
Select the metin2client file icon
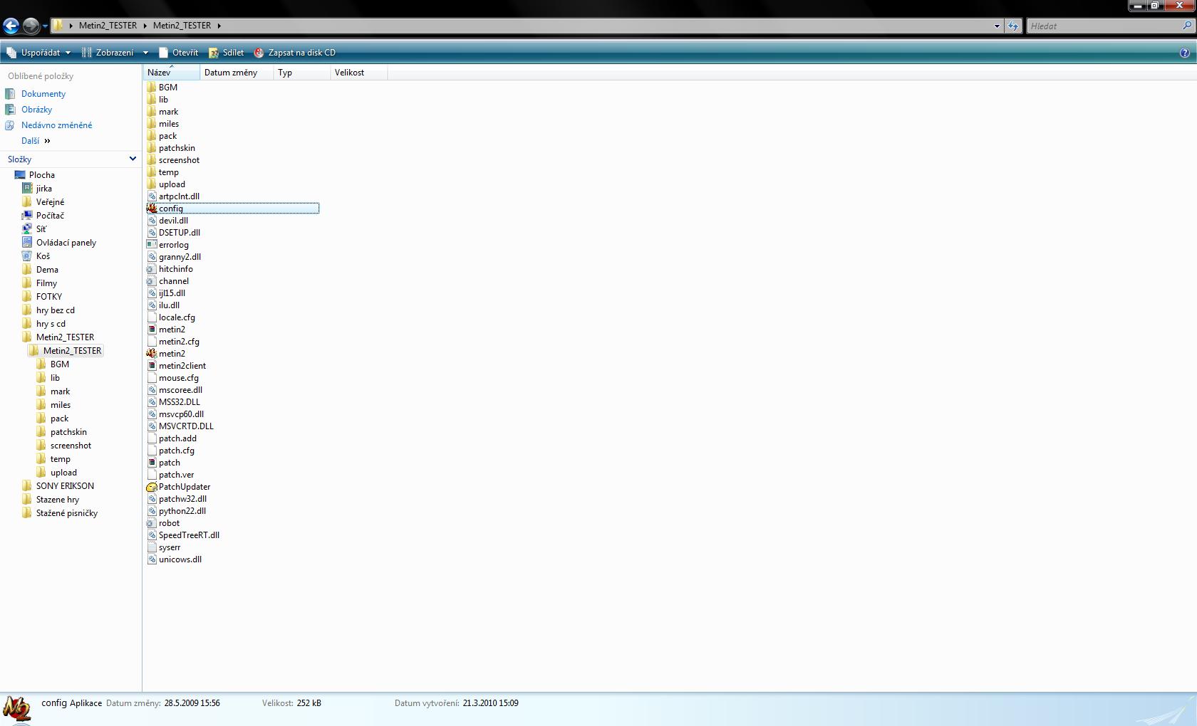point(152,366)
